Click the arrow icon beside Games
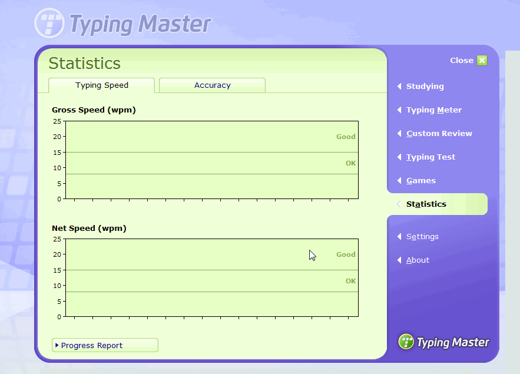This screenshot has height=374, width=520. (x=399, y=180)
